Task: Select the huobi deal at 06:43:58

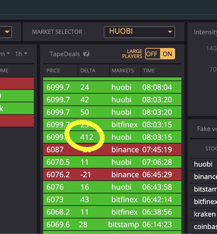Action: click(x=112, y=187)
